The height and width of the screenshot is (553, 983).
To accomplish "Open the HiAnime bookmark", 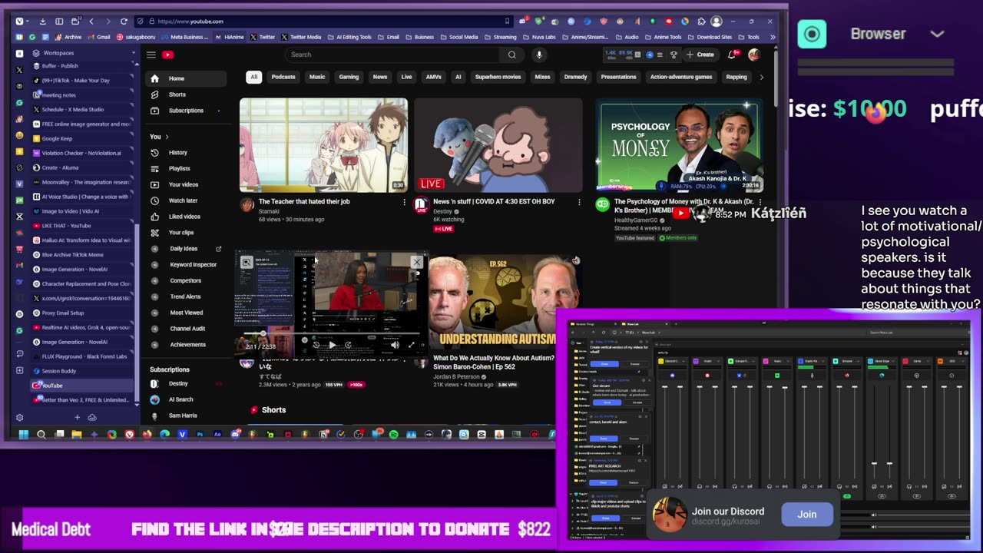I will [x=230, y=37].
